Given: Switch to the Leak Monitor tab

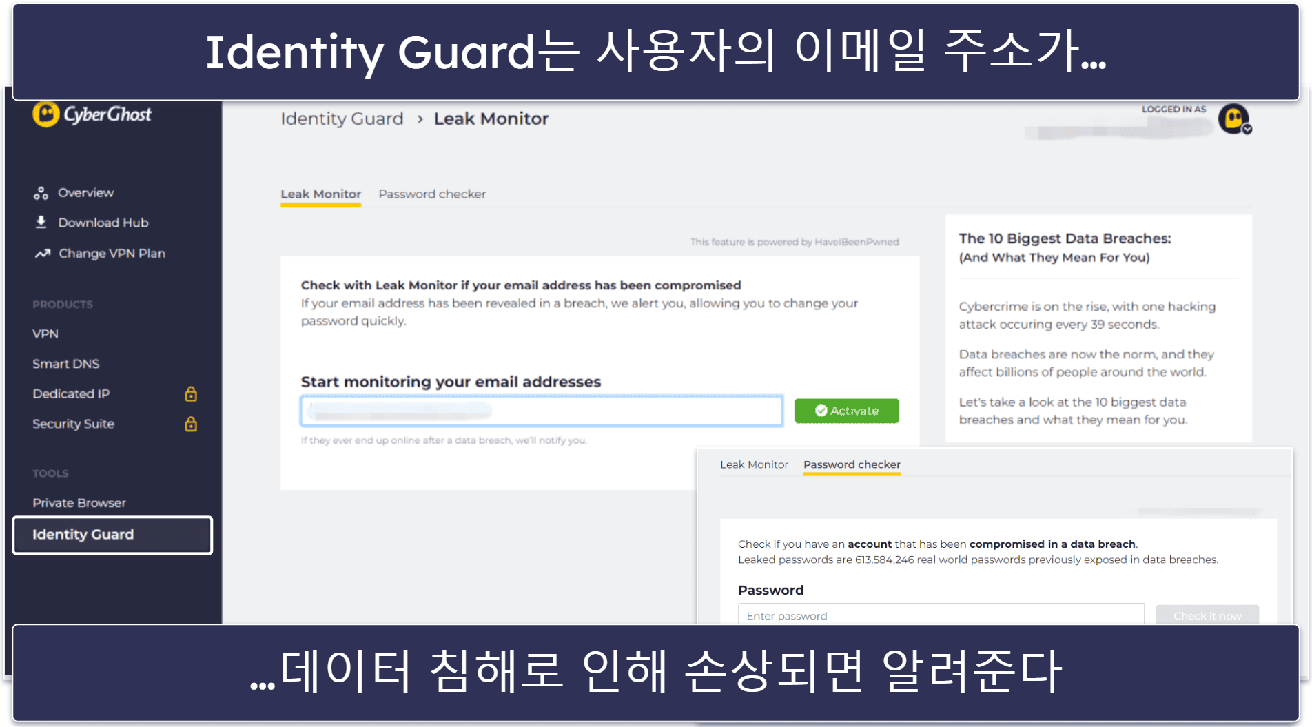Looking at the screenshot, I should [x=320, y=194].
